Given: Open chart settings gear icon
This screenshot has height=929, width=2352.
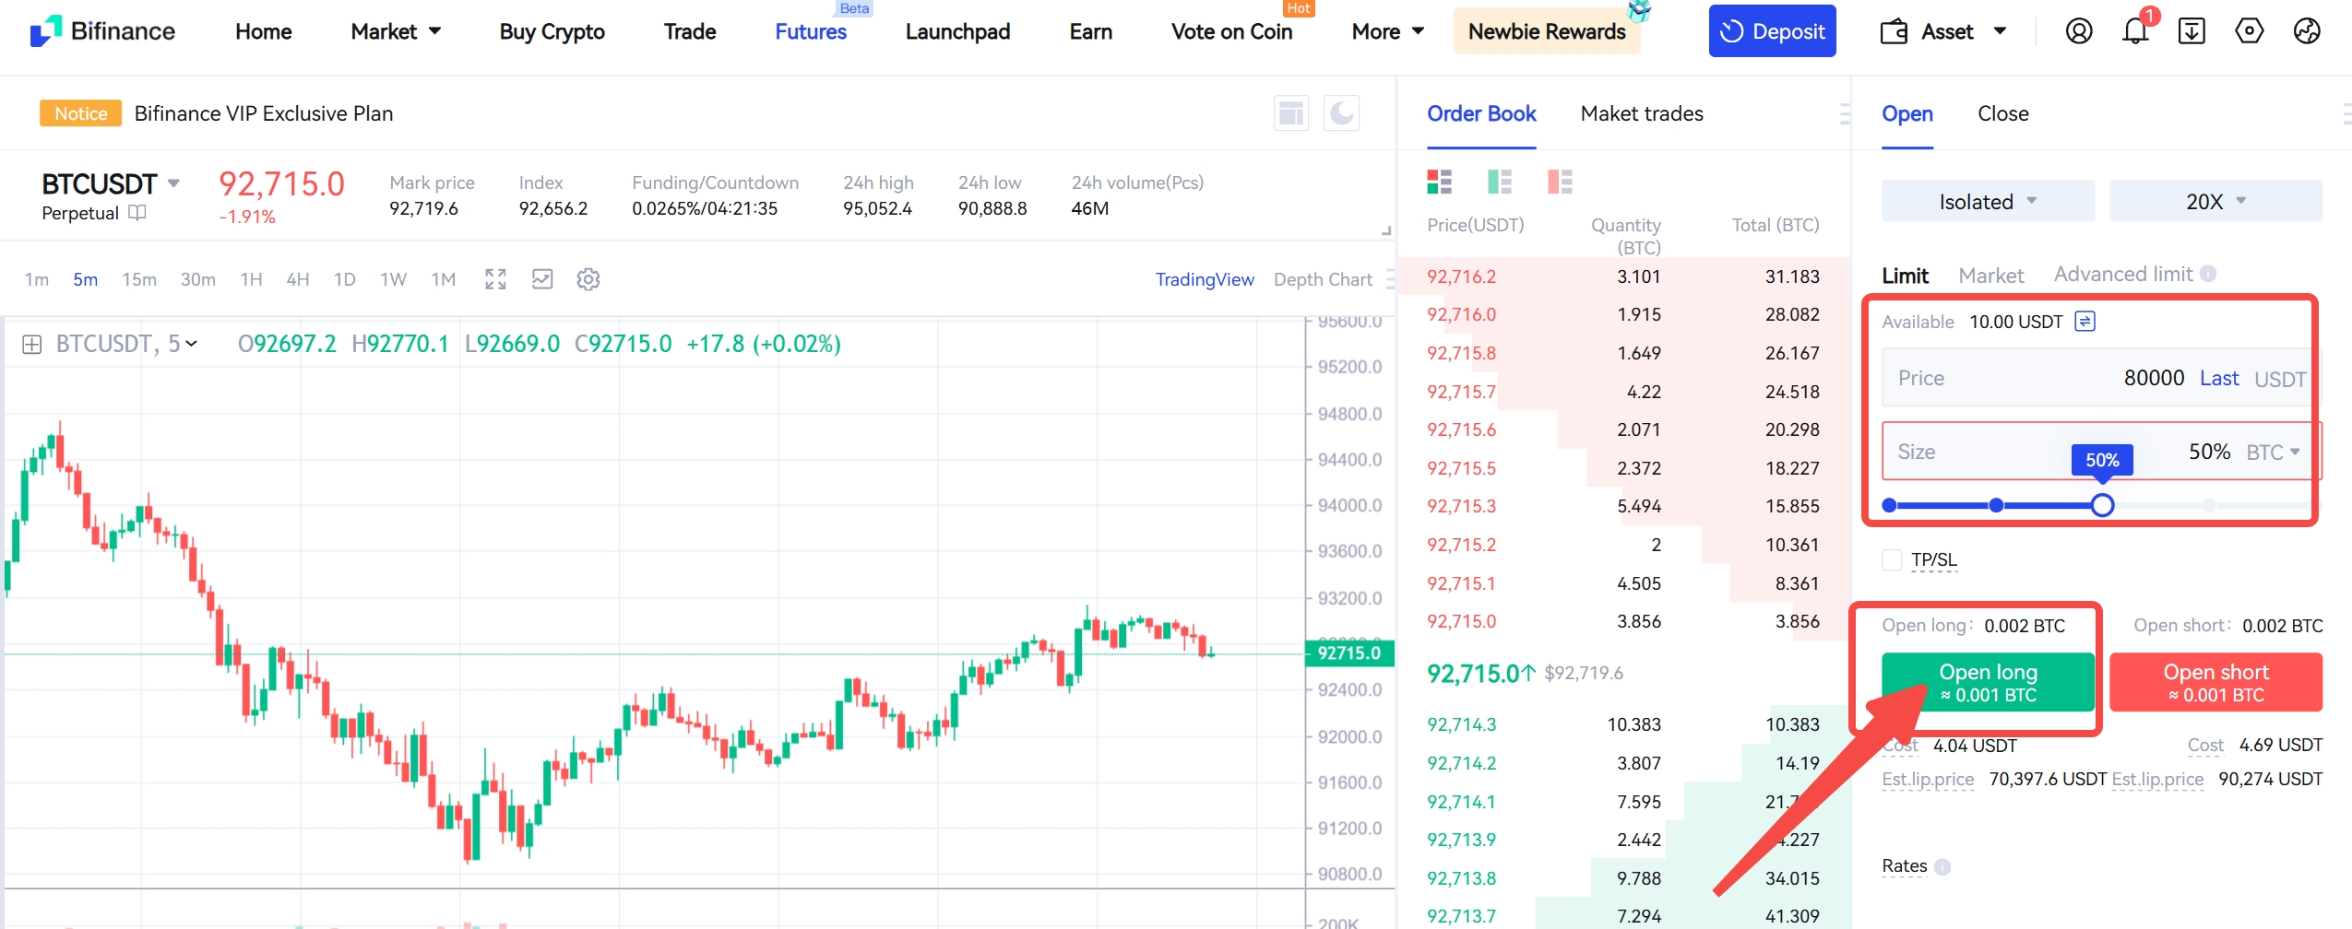Looking at the screenshot, I should [588, 279].
